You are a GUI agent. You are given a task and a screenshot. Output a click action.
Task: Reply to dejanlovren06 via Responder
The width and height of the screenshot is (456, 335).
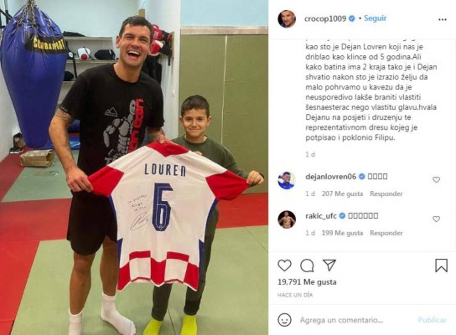pyautogui.click(x=386, y=194)
